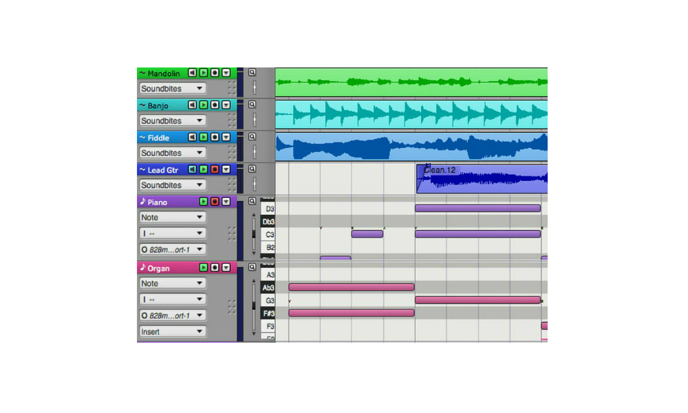Open Piano track settings triangle menu

(x=226, y=202)
